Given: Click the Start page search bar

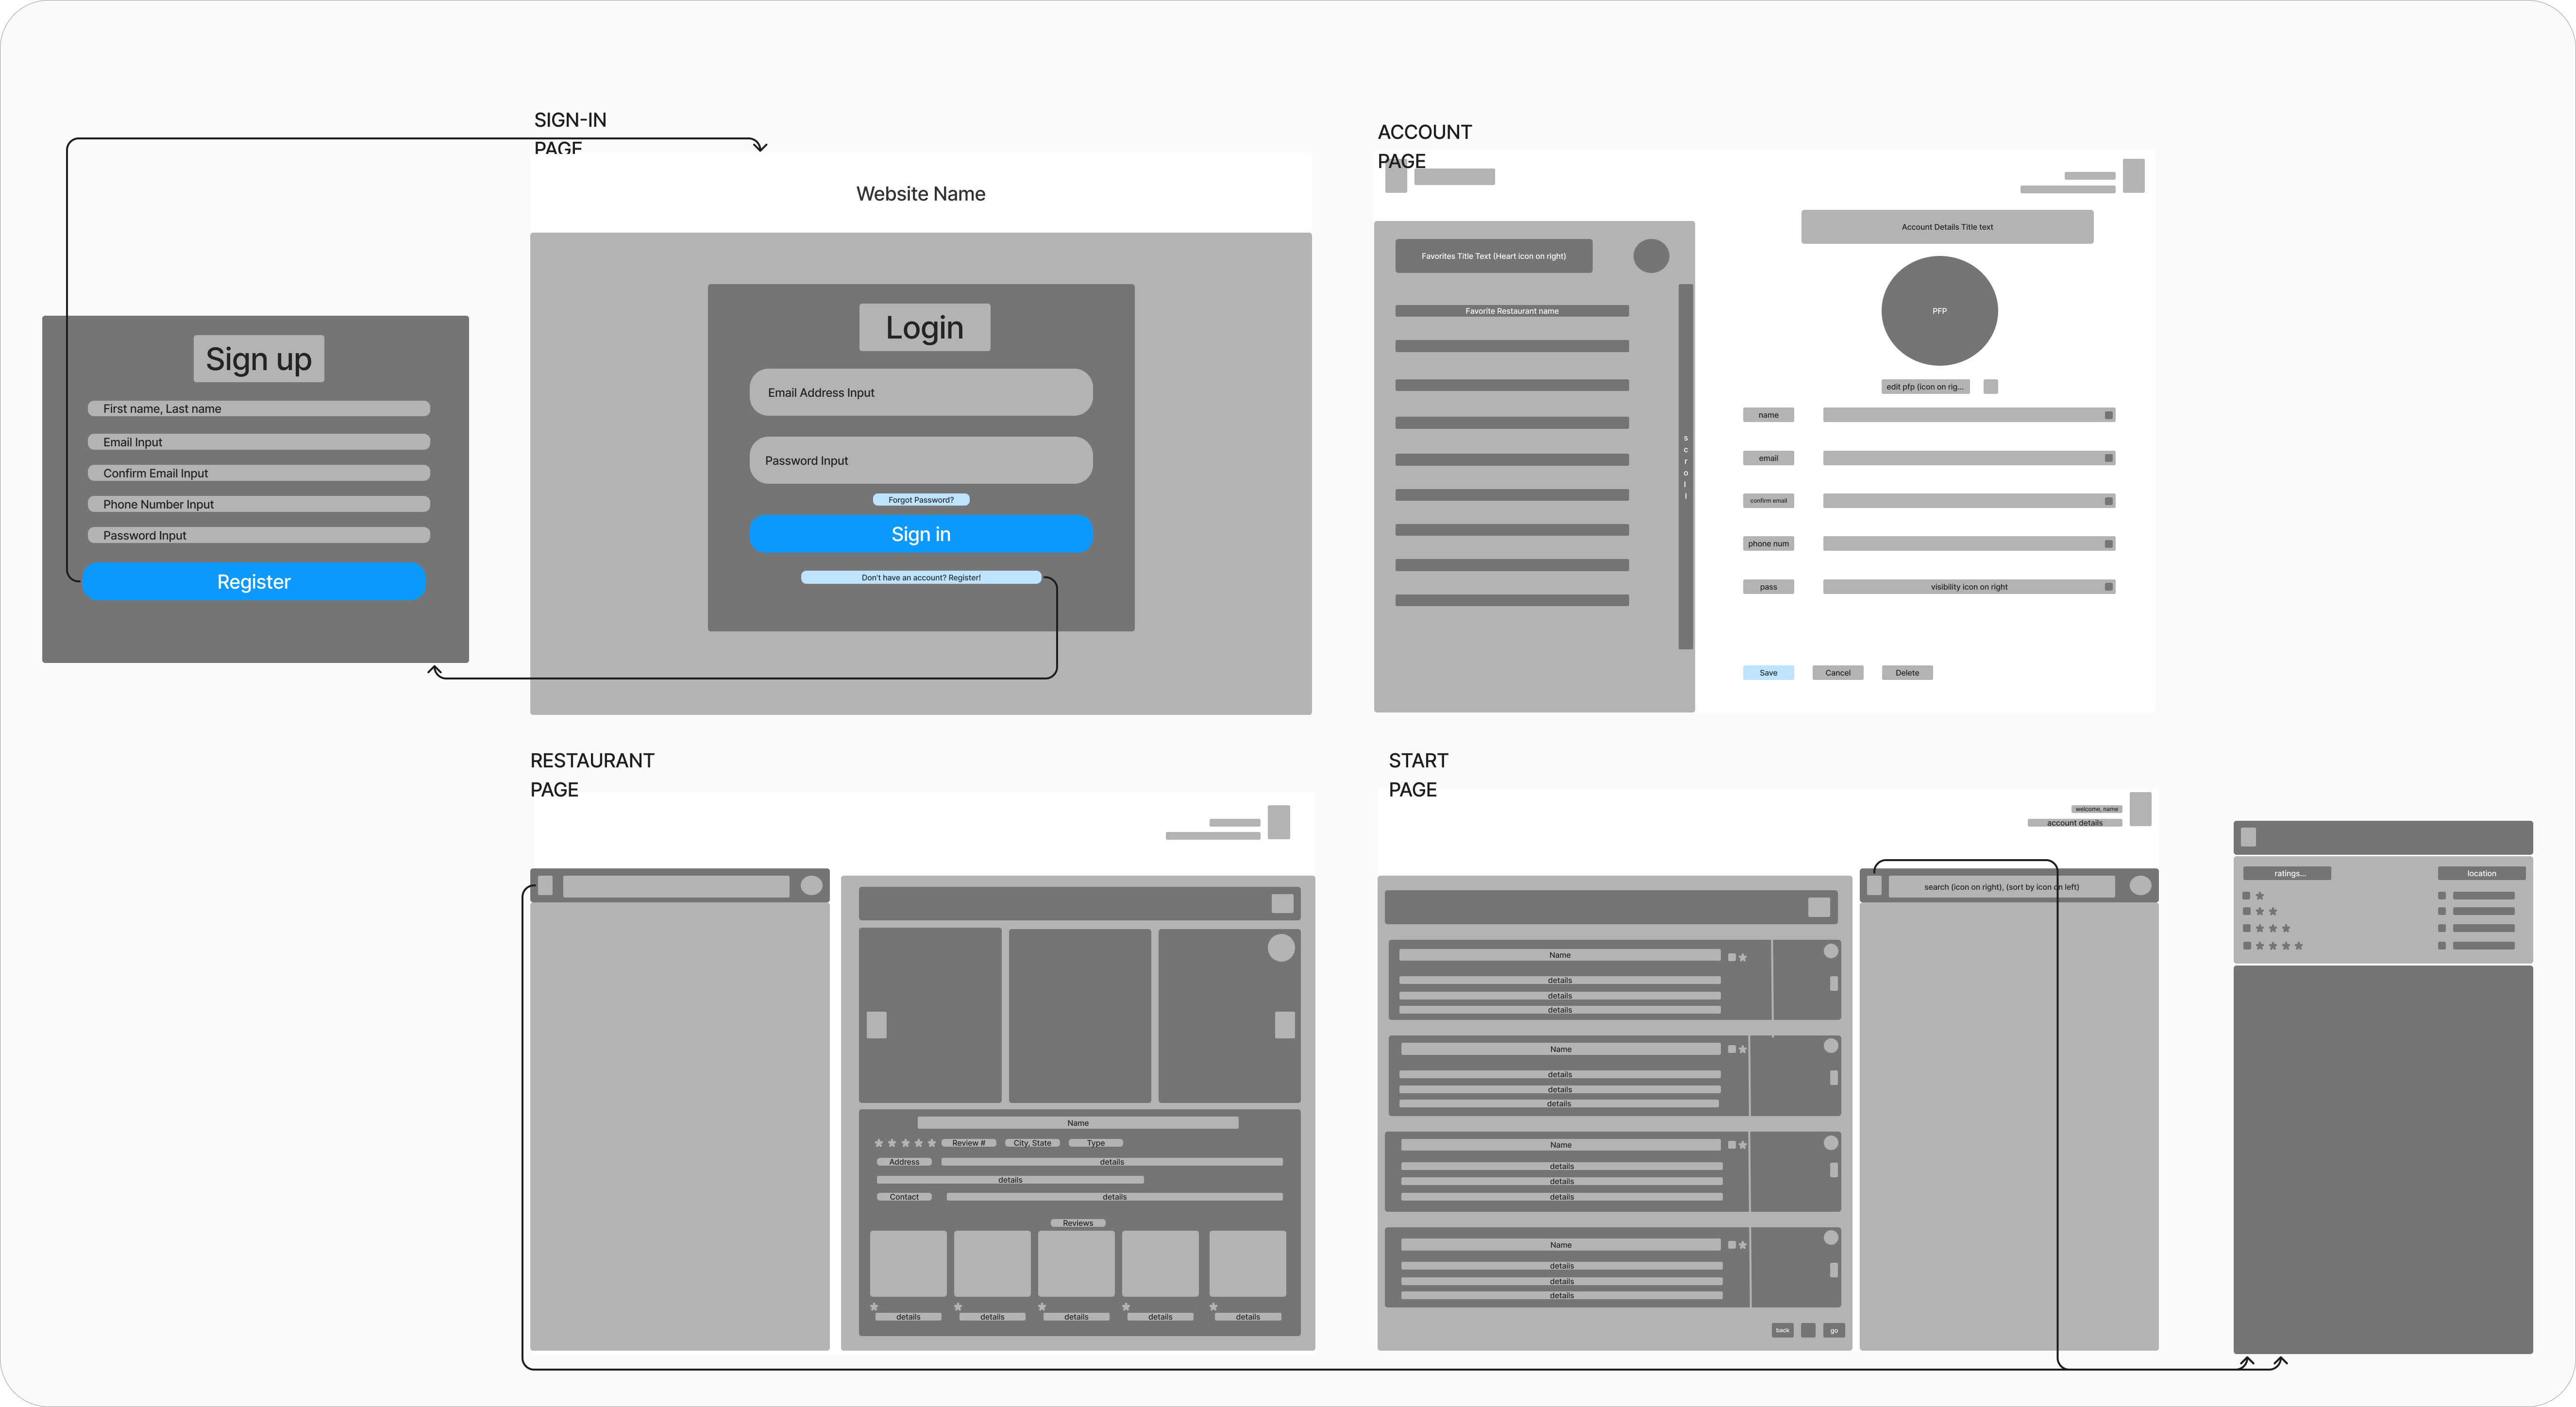Looking at the screenshot, I should (2002, 886).
